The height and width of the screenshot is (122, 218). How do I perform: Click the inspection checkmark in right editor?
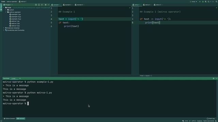point(217,8)
